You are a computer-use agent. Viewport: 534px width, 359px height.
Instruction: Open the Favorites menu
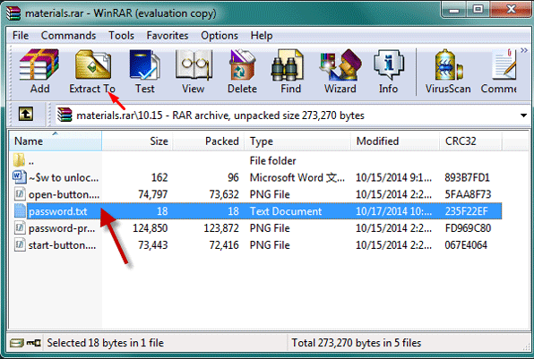[x=168, y=36]
